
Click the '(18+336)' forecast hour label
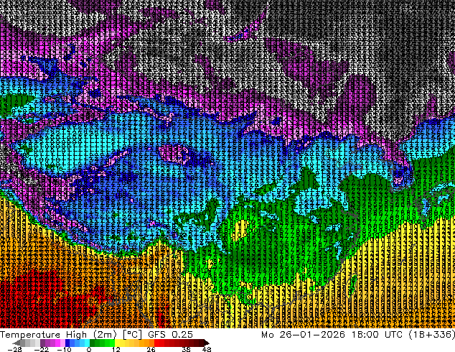tap(432, 335)
